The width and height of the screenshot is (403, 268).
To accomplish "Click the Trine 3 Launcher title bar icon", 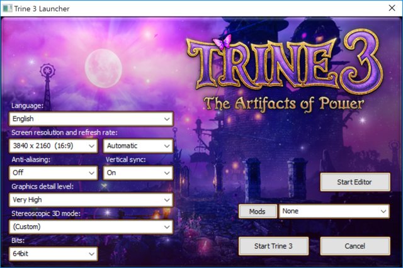I will pos(7,8).
